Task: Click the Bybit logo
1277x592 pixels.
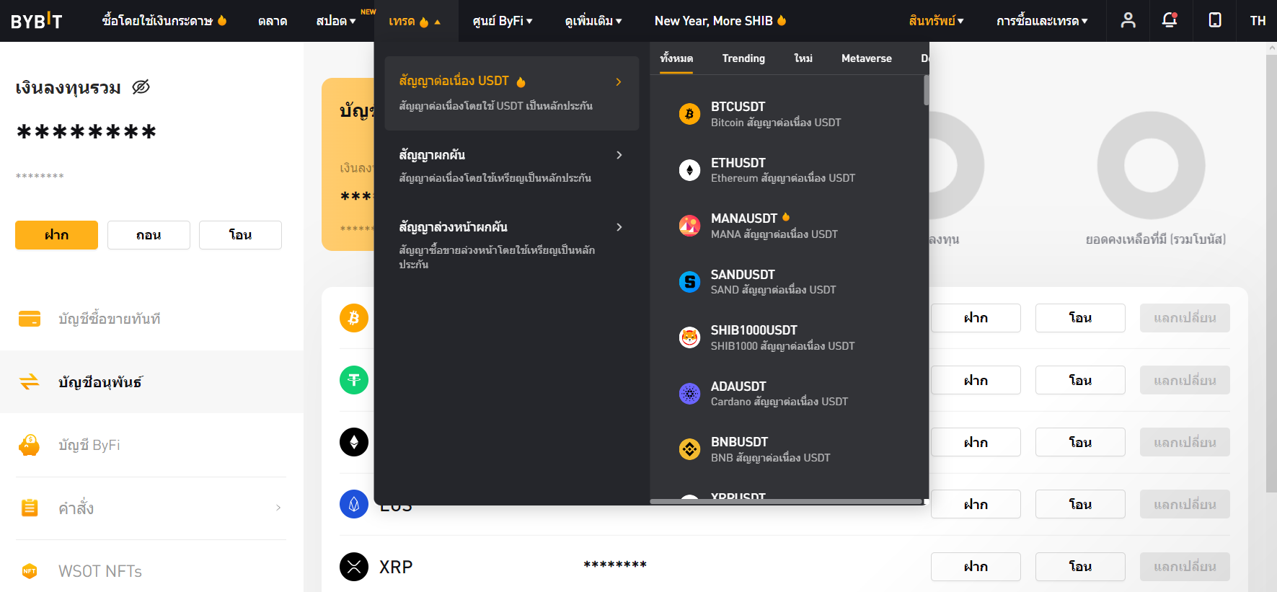Action: click(x=36, y=21)
